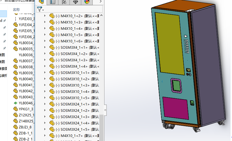Click the feature tree vertical scrollbar thumb
232x141 pixels.
101,128
